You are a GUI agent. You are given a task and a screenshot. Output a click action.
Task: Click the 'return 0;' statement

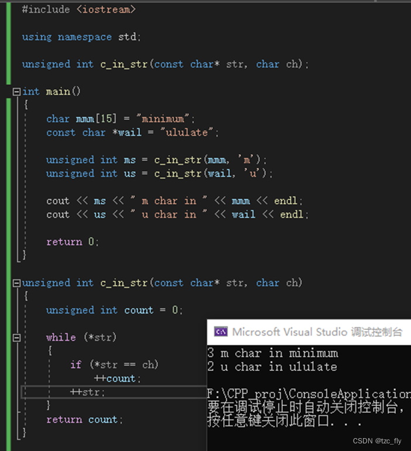point(73,242)
